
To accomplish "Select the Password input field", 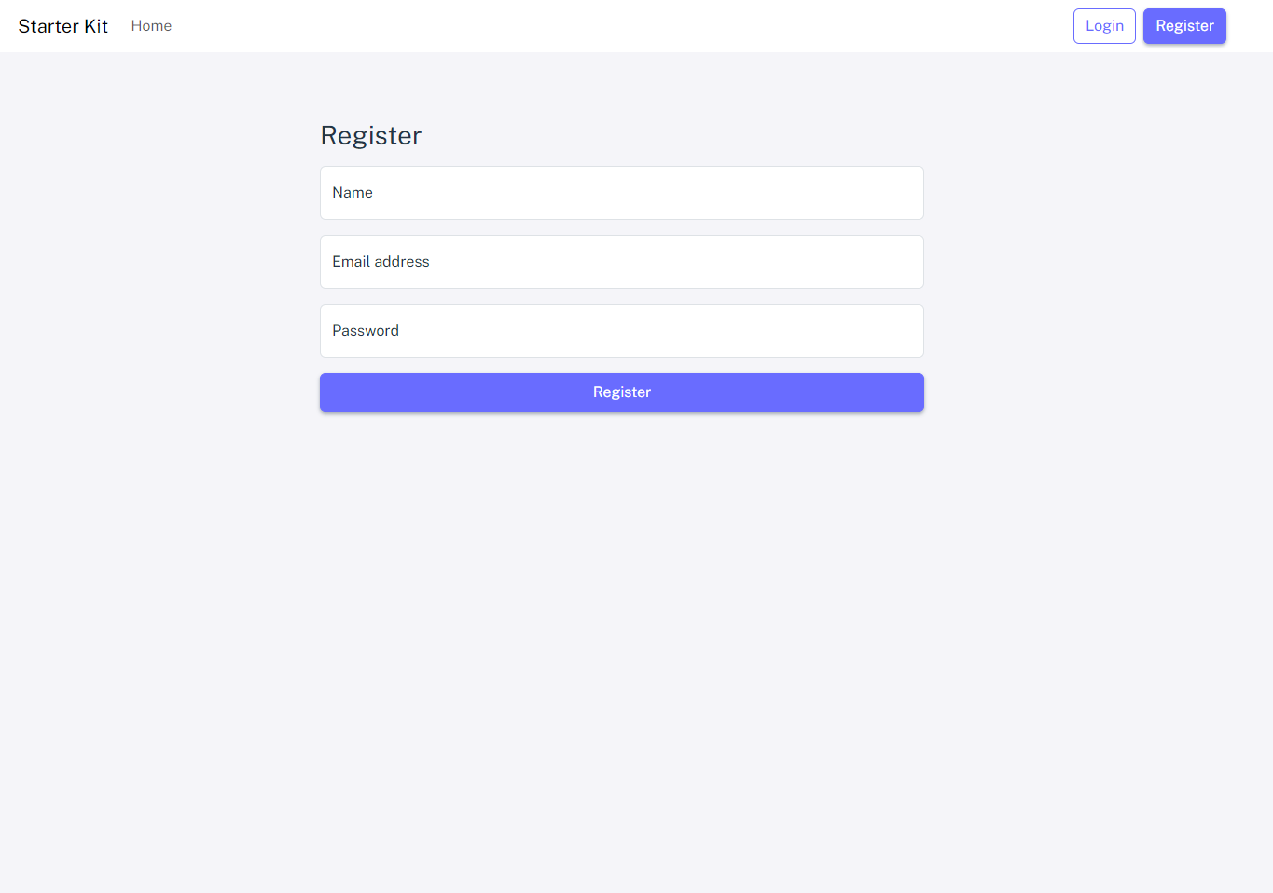I will [622, 331].
